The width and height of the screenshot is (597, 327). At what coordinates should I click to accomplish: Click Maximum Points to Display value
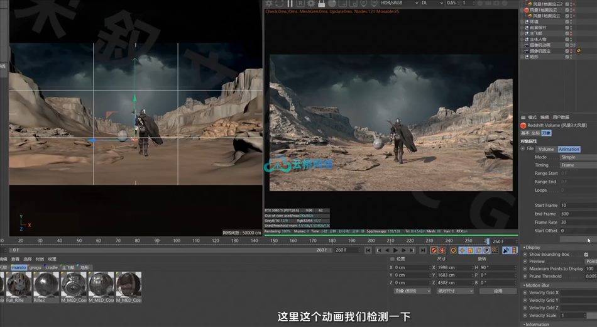591,269
